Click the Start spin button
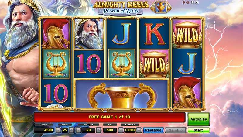Image resolution: width=243 pixels, height=137 pixels. click(198, 130)
